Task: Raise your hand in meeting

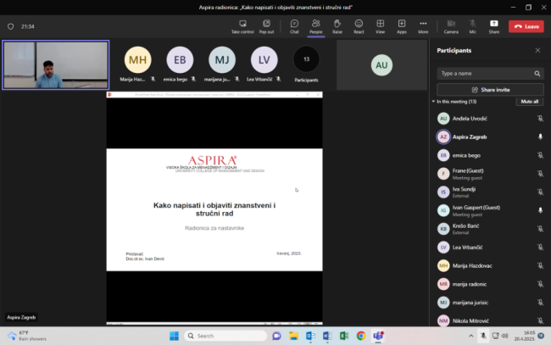Action: [x=337, y=25]
